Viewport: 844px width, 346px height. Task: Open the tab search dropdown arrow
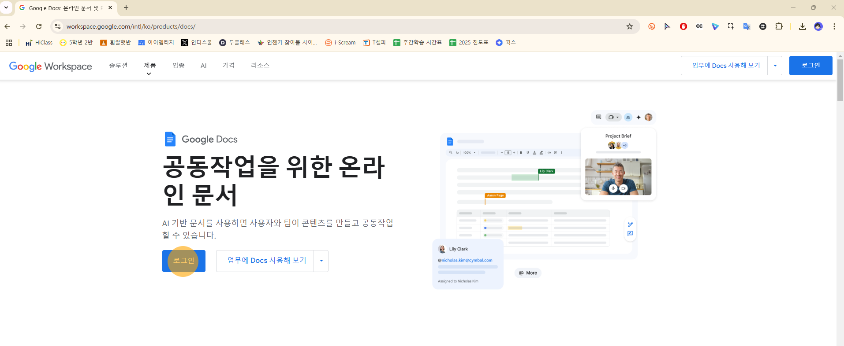pyautogui.click(x=6, y=7)
